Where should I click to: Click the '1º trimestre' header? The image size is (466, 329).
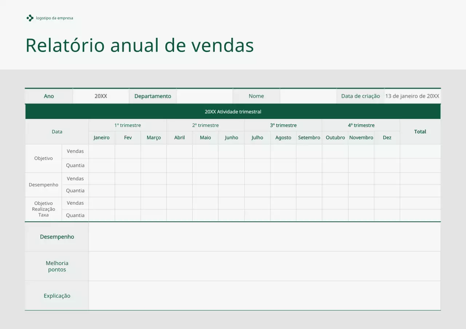pos(127,125)
